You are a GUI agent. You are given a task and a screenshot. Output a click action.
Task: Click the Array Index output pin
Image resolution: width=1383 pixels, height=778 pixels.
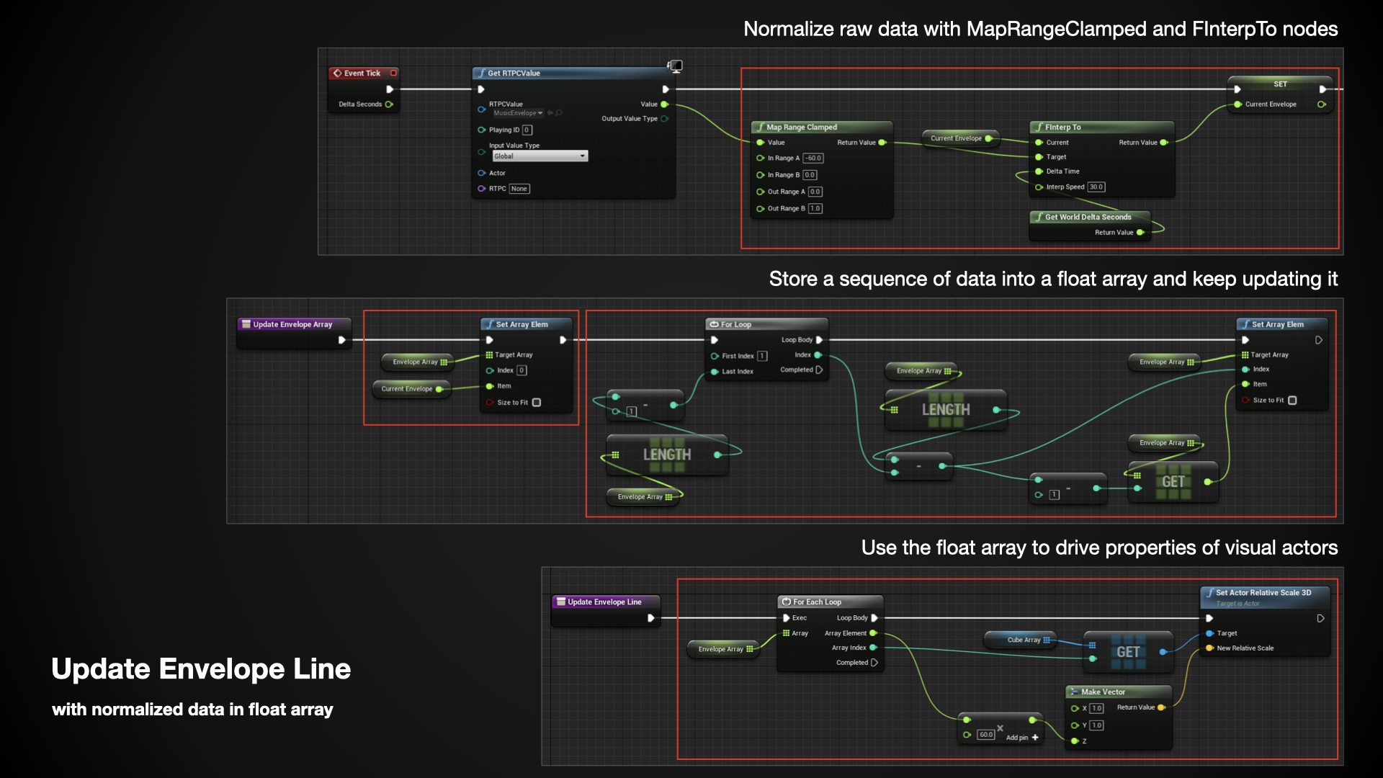[873, 648]
